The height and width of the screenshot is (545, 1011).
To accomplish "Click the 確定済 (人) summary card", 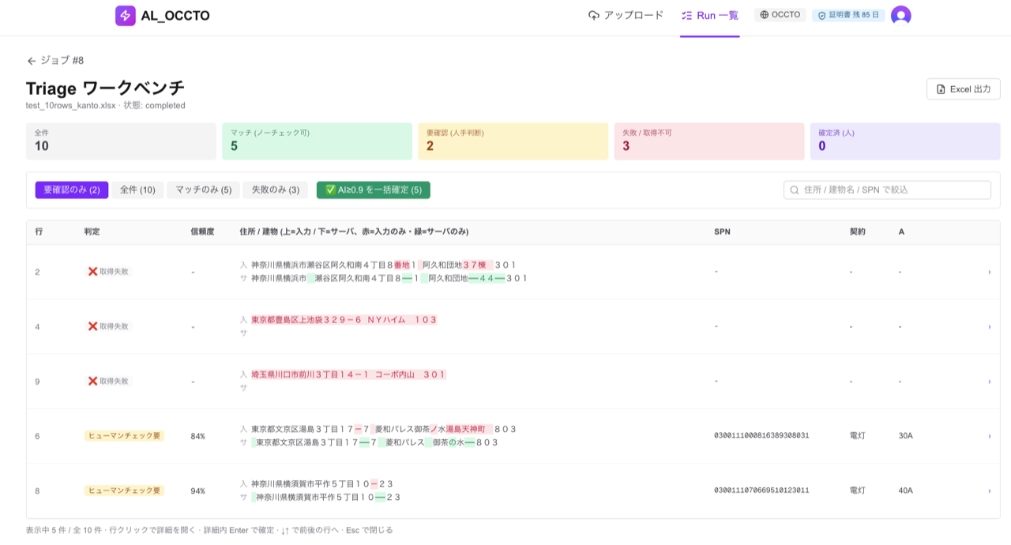I will [905, 141].
